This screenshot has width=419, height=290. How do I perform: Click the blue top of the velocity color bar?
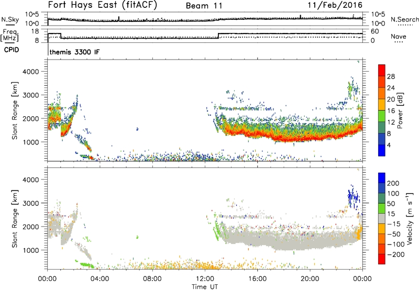(382, 178)
